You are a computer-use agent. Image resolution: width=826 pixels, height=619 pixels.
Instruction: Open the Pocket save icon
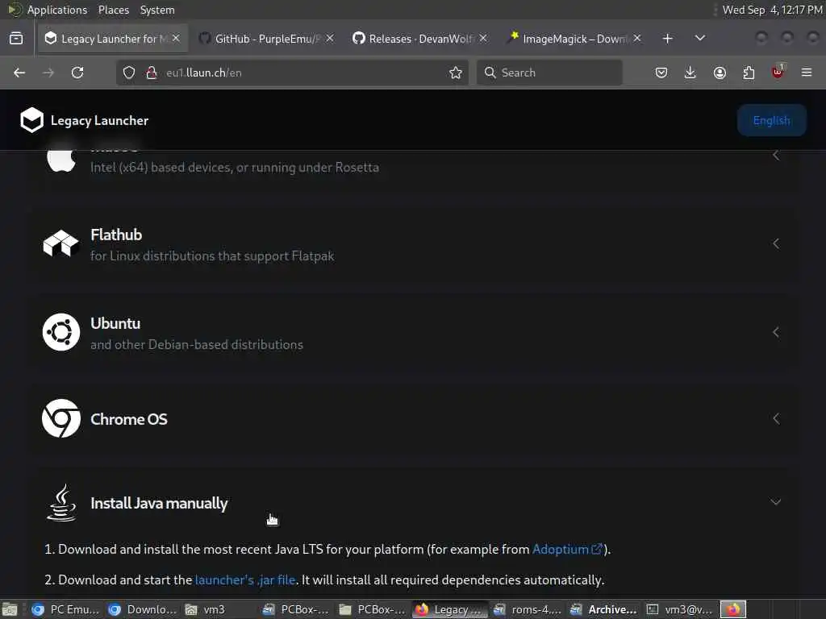[x=661, y=73]
